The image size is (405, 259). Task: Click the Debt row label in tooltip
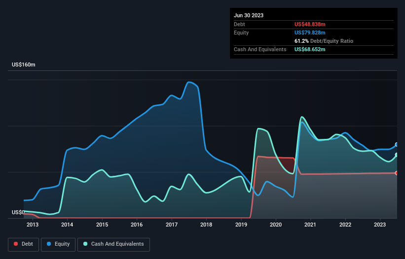tap(239, 24)
